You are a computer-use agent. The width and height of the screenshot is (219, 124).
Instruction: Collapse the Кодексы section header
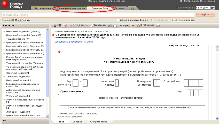click(25, 25)
